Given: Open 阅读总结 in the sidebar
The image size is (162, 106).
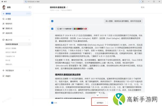Looking at the screenshot, I should coord(9,33).
